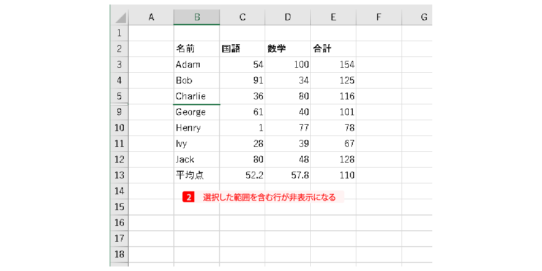
Task: Click row 5 header
Action: pos(119,96)
